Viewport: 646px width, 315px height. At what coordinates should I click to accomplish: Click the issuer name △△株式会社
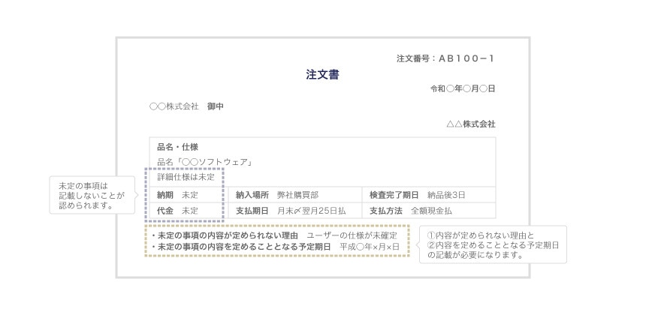(470, 124)
